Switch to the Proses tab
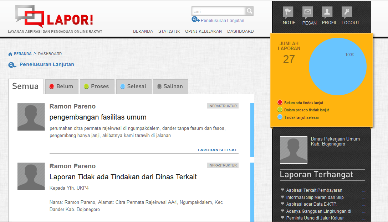Screen dimensions: 388x222 (x=97, y=86)
